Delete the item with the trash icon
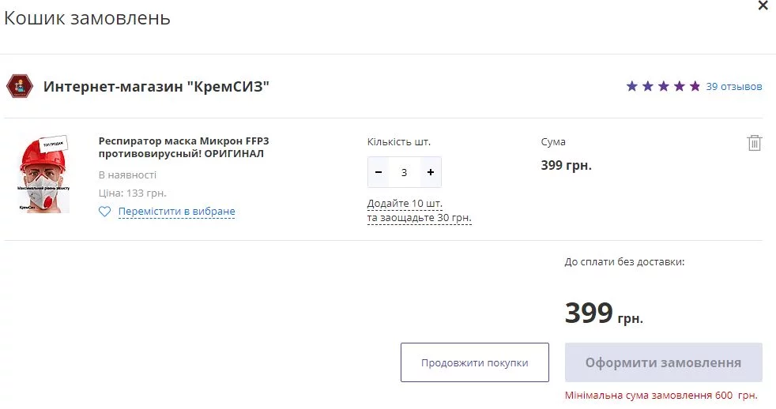Image resolution: width=776 pixels, height=409 pixels. click(x=755, y=143)
